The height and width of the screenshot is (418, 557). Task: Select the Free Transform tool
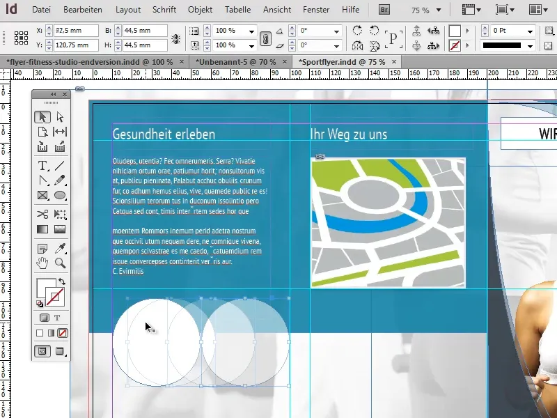(60, 215)
